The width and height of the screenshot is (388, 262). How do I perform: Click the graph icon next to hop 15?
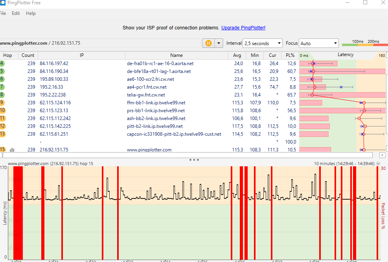coord(12,150)
